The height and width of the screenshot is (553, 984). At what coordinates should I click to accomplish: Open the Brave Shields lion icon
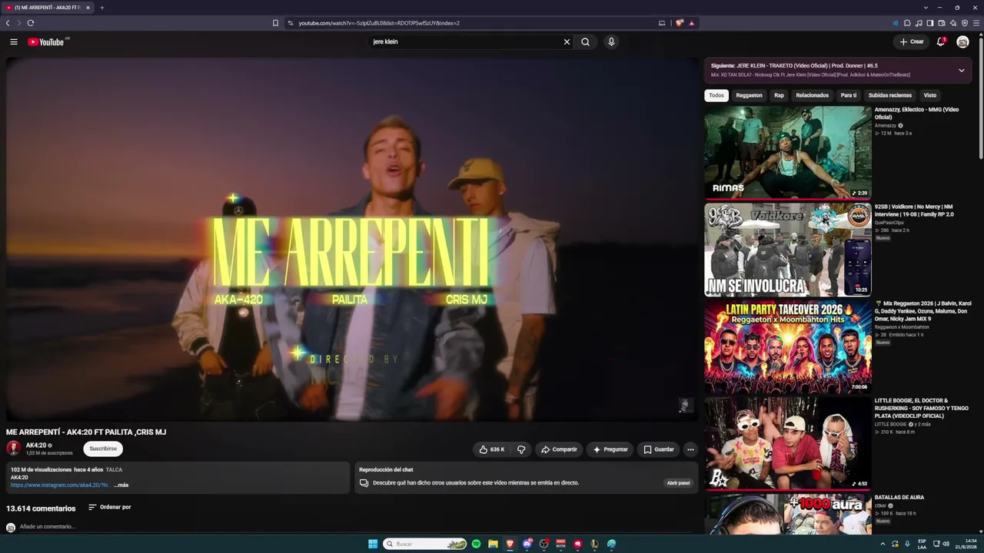coord(680,23)
